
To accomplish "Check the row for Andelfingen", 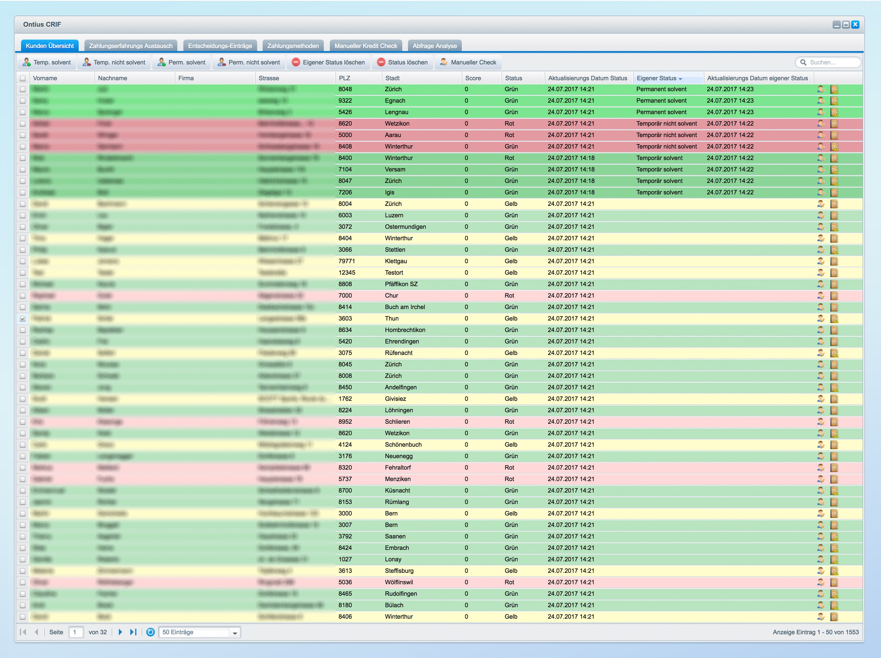I will tap(23, 387).
